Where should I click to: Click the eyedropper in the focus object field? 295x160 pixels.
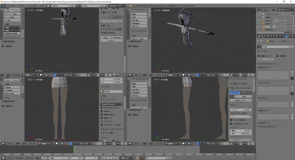point(250,116)
